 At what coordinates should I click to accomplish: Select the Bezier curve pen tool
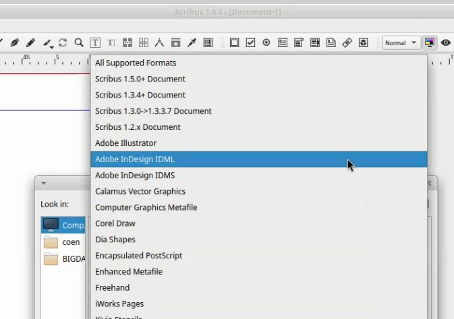click(14, 42)
